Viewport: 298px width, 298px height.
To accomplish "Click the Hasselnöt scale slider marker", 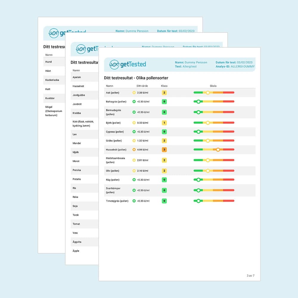I will 218,150.
